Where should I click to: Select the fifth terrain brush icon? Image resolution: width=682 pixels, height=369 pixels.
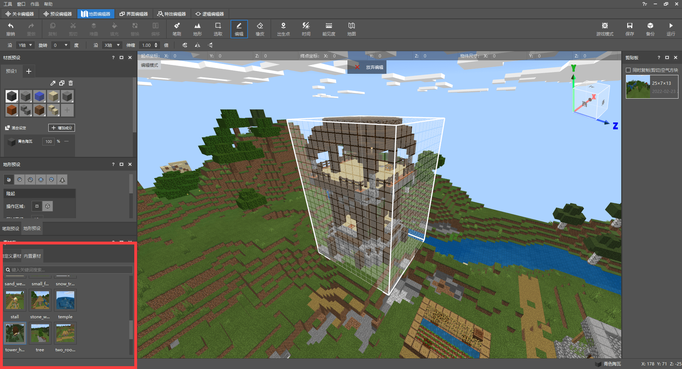[52, 180]
